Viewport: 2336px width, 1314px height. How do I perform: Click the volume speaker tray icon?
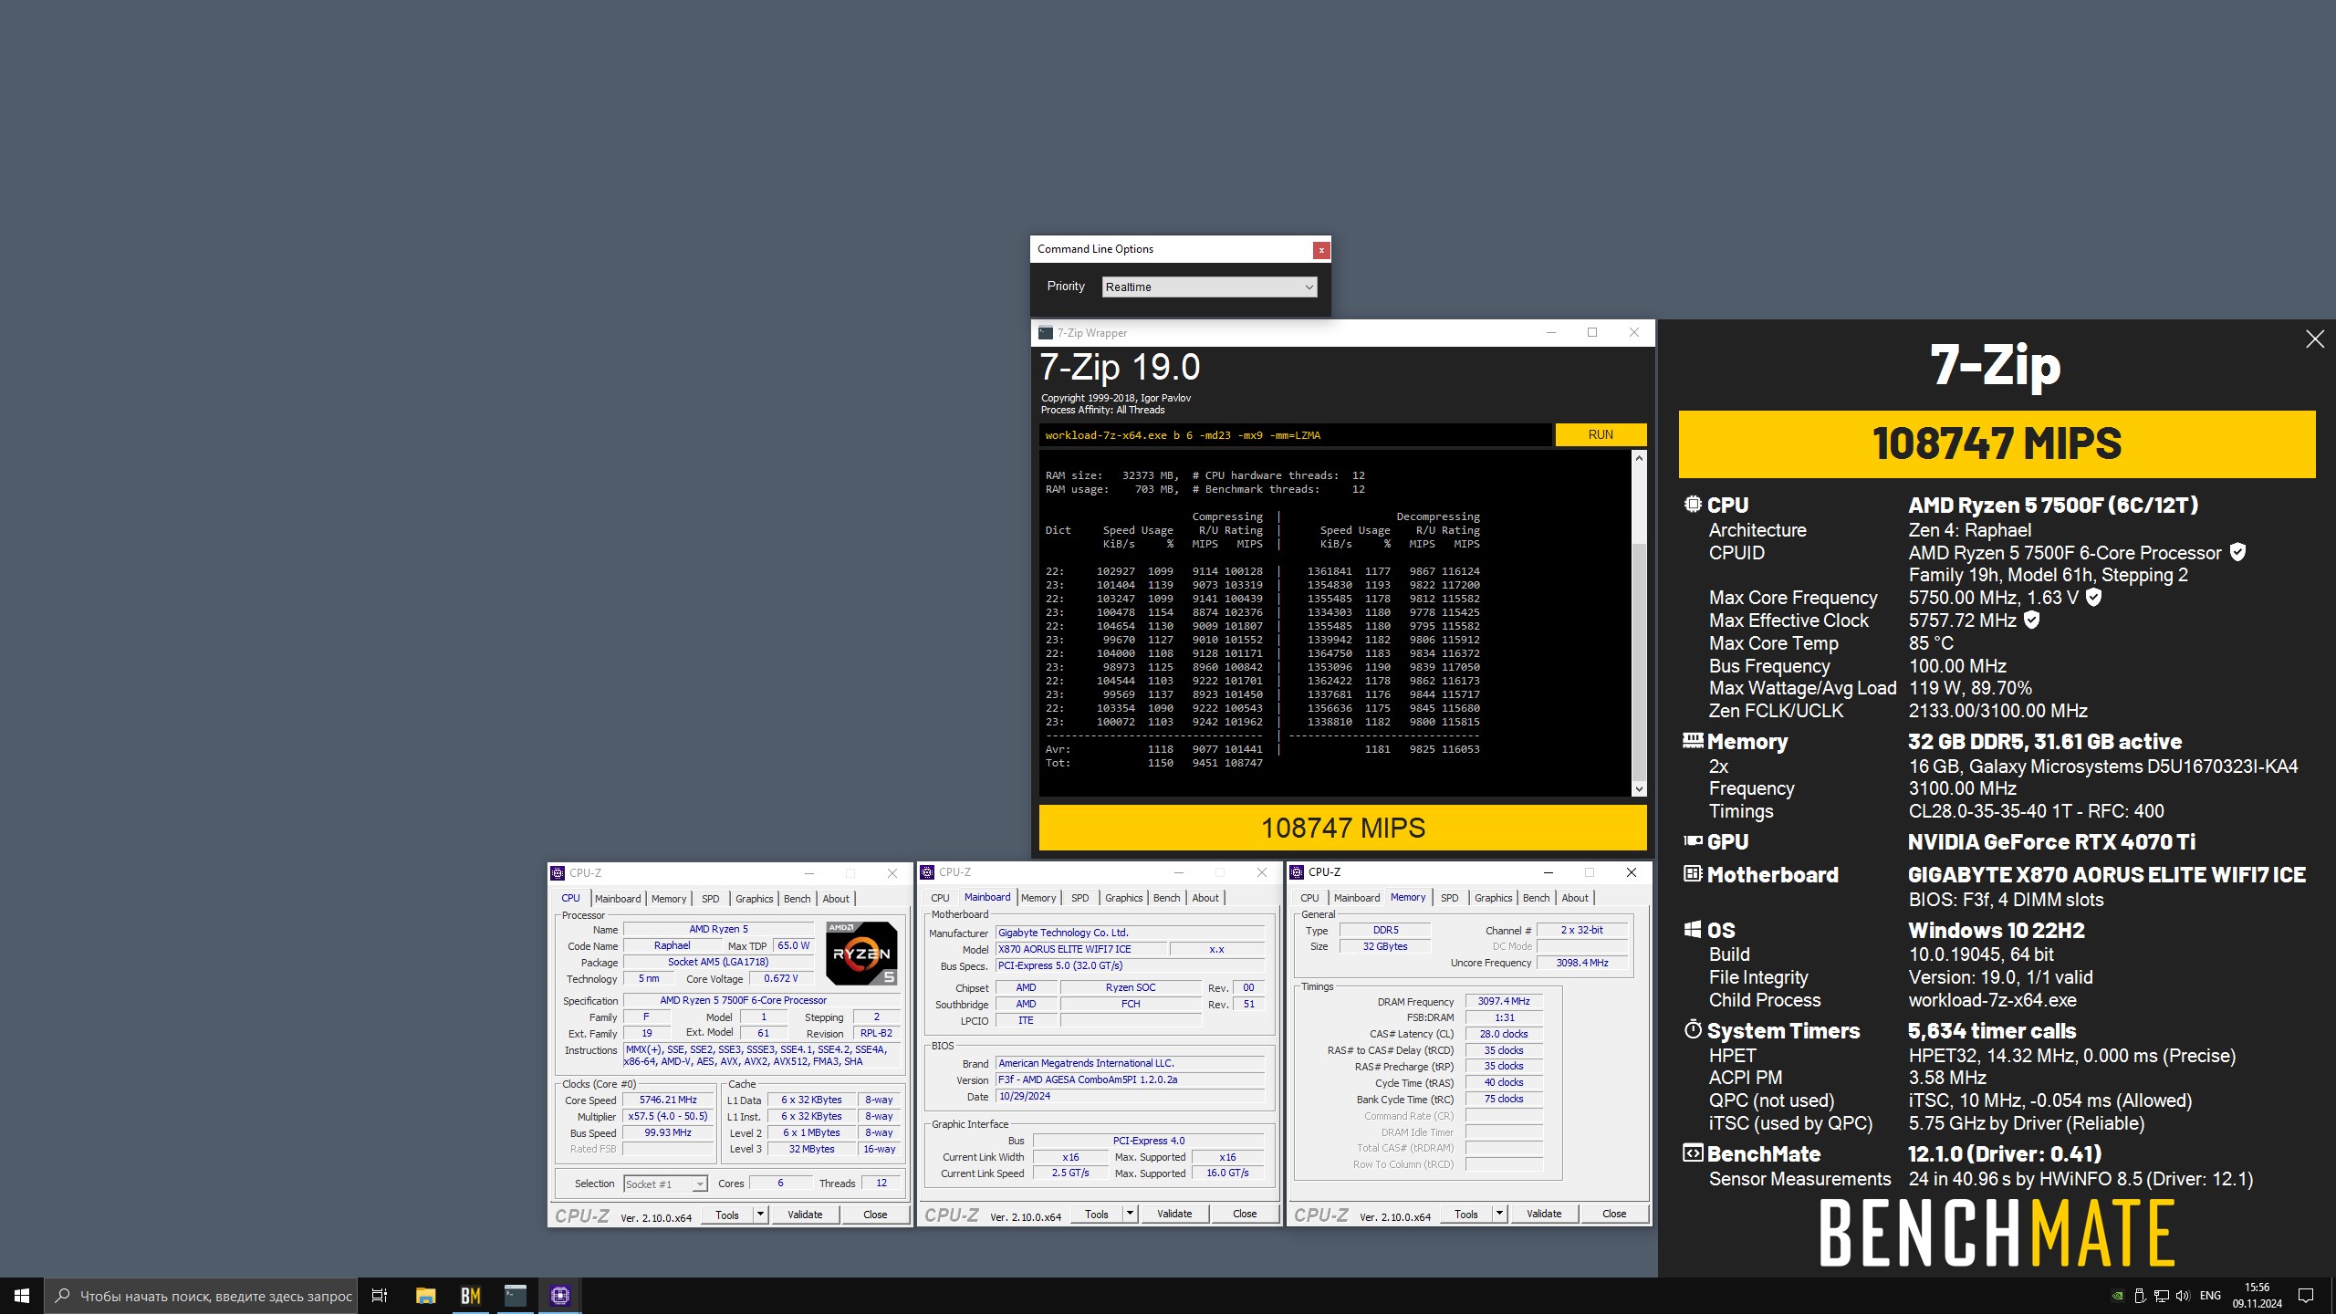(2182, 1296)
